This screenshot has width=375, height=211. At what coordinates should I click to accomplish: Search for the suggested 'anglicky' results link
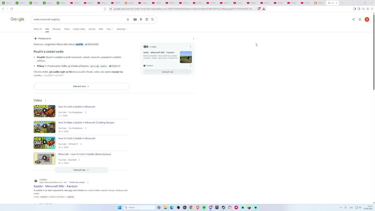click(x=70, y=197)
